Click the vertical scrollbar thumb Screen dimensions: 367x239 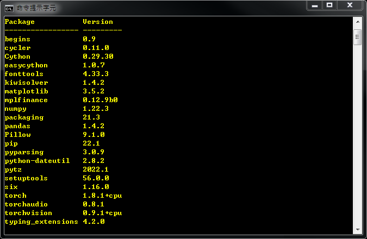click(357, 37)
